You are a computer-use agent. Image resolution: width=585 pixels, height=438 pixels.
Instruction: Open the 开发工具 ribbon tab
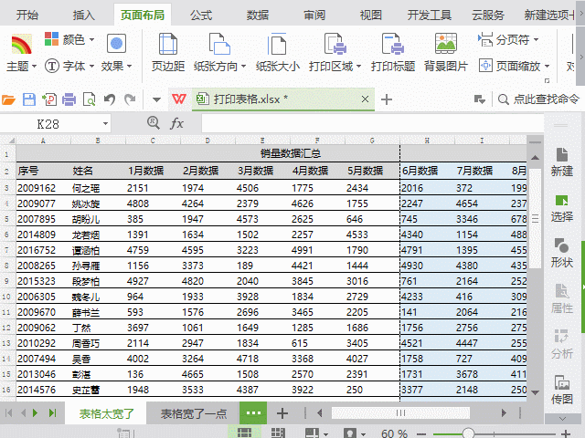coord(429,16)
